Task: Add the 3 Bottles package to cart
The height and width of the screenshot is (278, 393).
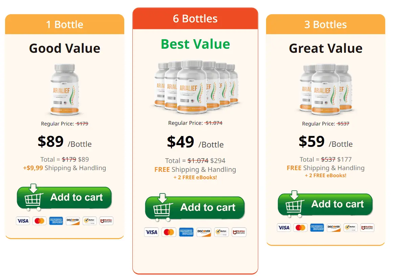Action: [x=325, y=204]
